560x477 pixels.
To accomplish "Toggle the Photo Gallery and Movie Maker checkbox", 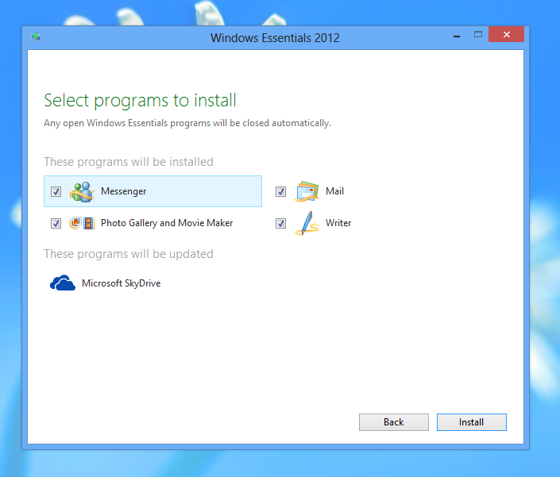I will tap(56, 223).
